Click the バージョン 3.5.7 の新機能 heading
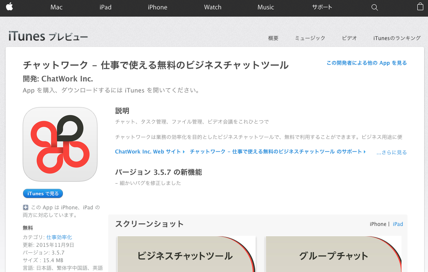 pos(159,172)
